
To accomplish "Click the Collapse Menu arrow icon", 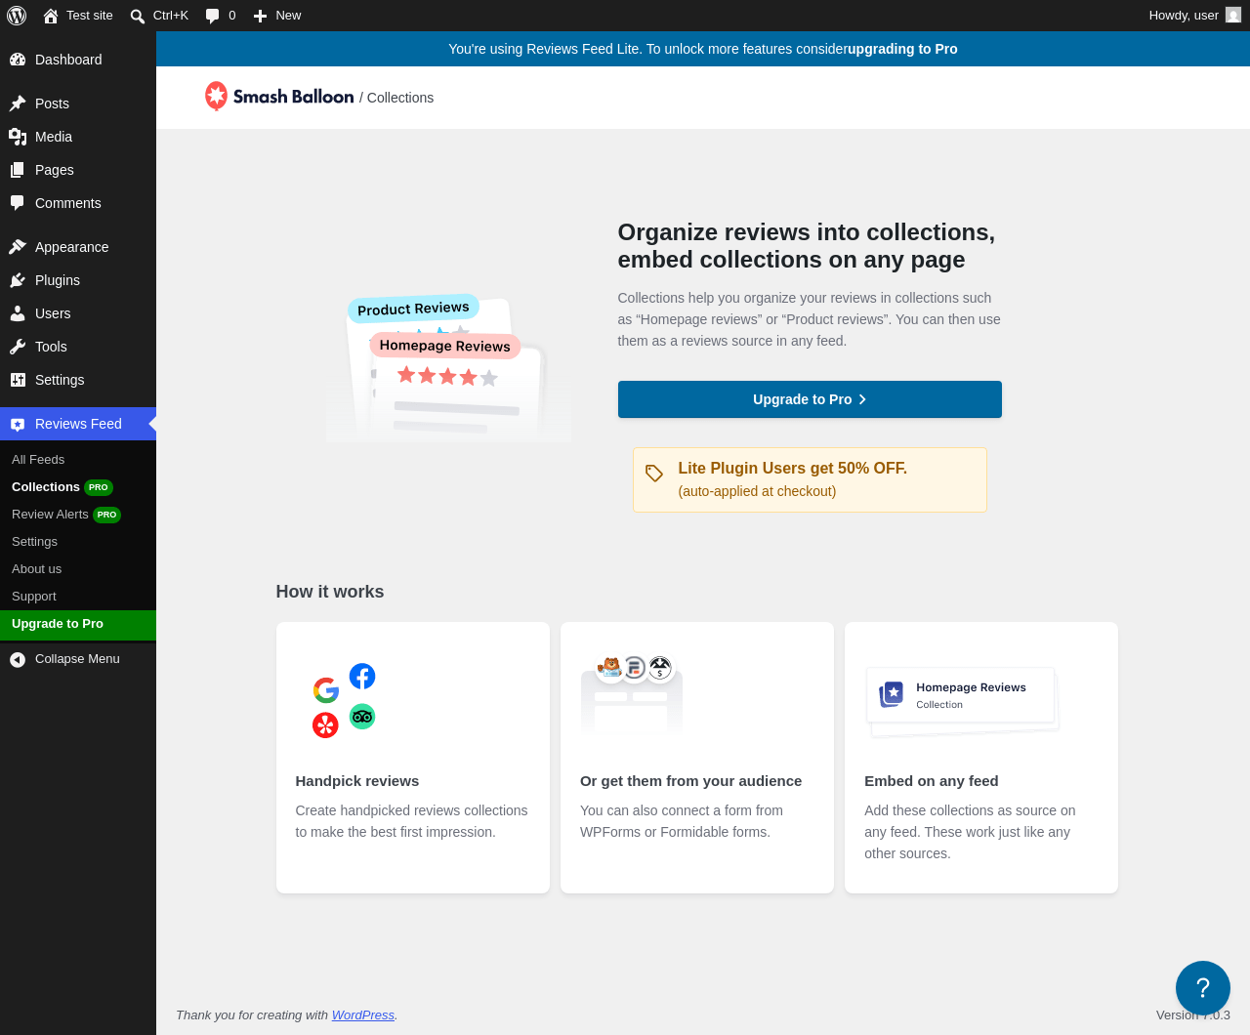I will [x=18, y=660].
